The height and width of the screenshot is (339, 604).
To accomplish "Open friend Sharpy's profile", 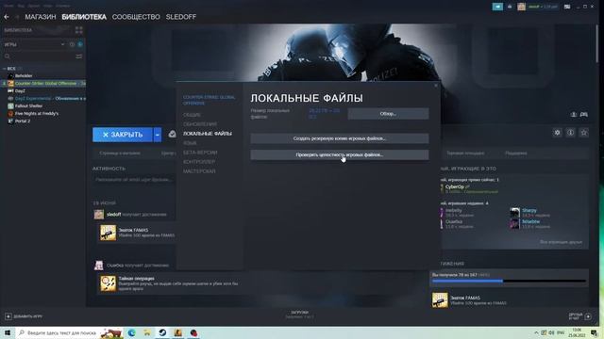I will 529,210.
